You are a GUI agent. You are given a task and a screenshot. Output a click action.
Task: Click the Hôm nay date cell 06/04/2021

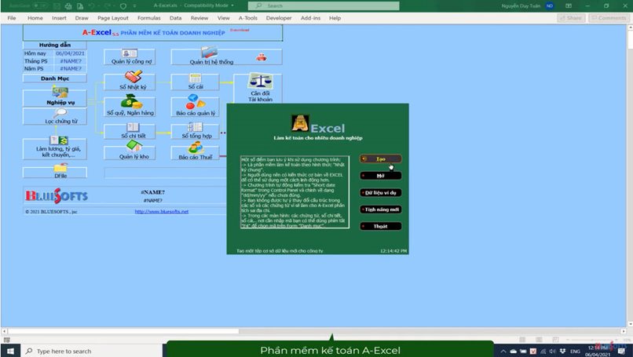point(70,53)
